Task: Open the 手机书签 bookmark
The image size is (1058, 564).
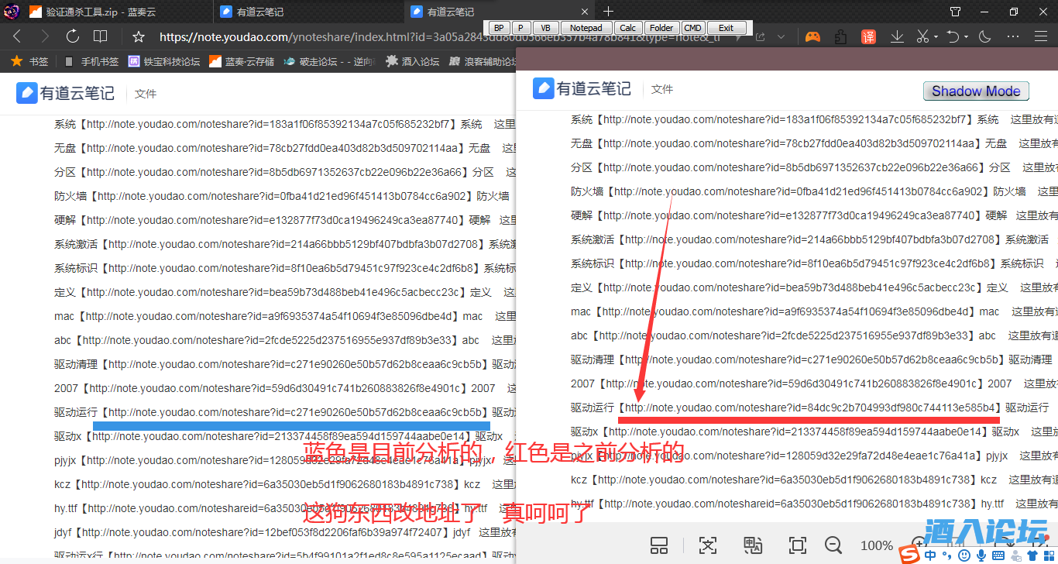Action: tap(91, 61)
